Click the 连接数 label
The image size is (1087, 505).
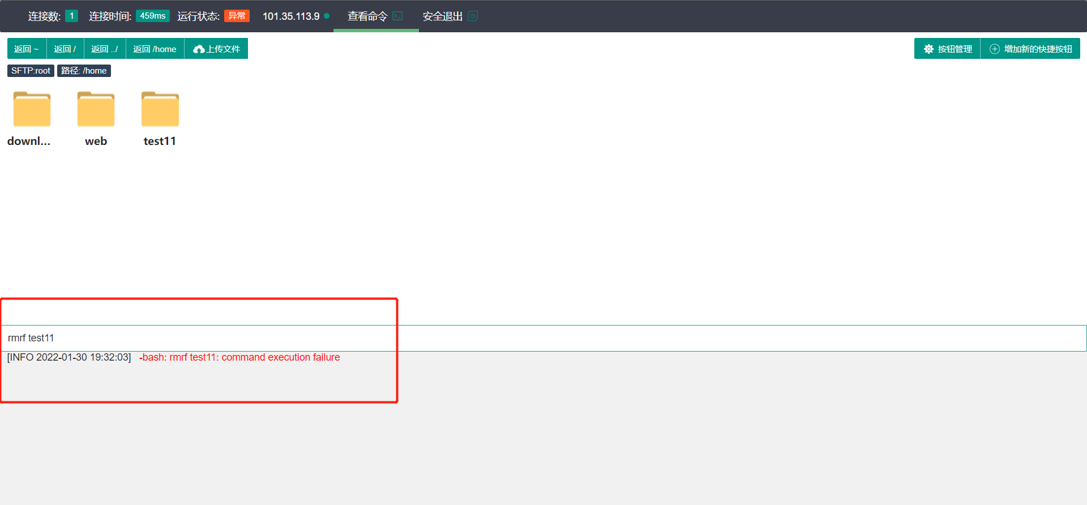coord(44,16)
